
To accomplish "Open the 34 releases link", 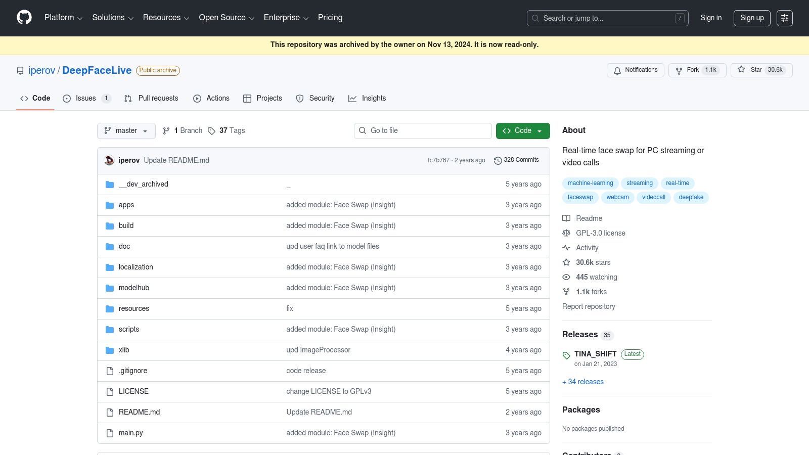I will (x=582, y=382).
